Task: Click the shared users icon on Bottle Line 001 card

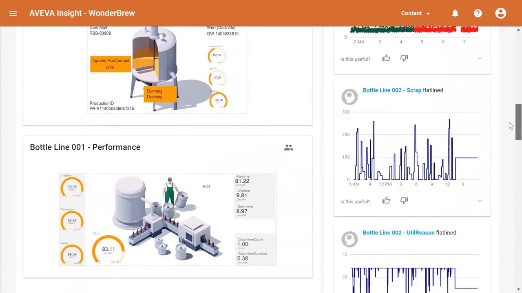Action: click(x=289, y=148)
